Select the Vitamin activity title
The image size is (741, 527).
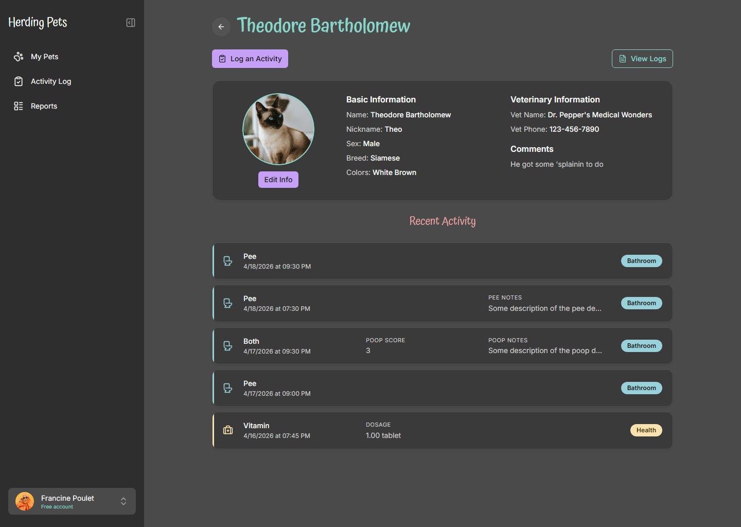[256, 426]
